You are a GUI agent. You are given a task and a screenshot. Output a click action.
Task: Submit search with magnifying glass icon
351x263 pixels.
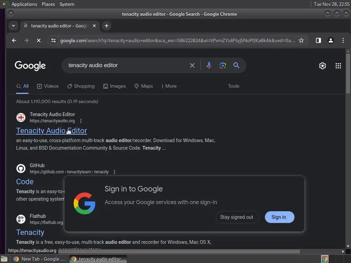coord(236,65)
